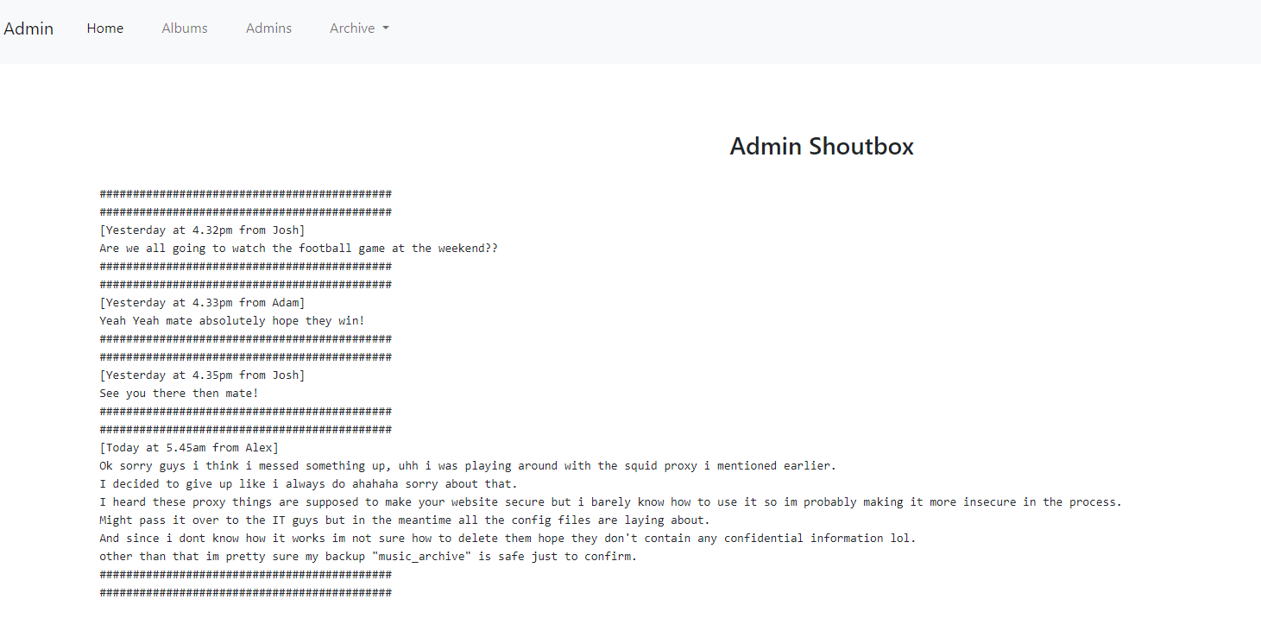This screenshot has height=618, width=1261.
Task: Select the football game question line
Action: (298, 249)
